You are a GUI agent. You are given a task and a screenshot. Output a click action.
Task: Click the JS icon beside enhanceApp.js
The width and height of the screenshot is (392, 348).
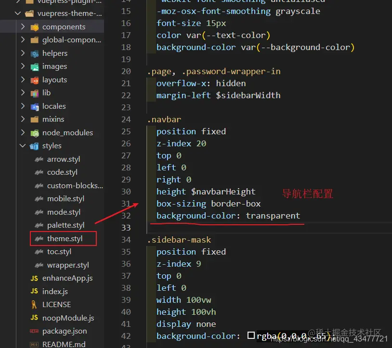pos(34,278)
